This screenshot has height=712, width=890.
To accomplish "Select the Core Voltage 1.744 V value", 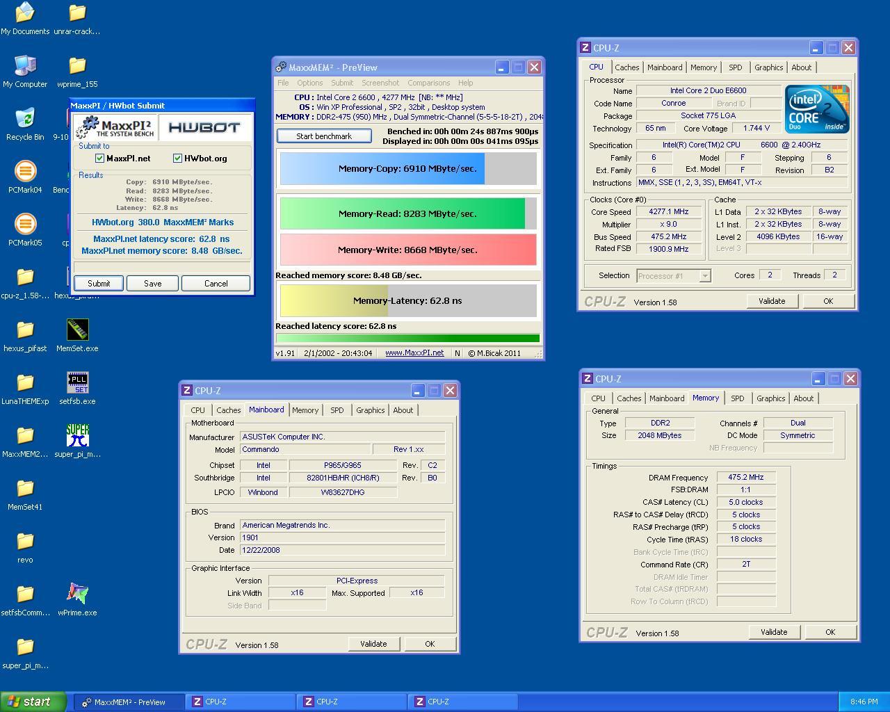I will [x=756, y=129].
